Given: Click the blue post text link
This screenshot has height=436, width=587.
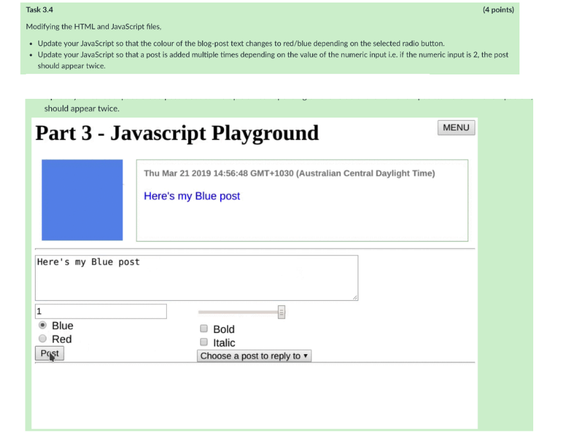Looking at the screenshot, I should tap(191, 196).
